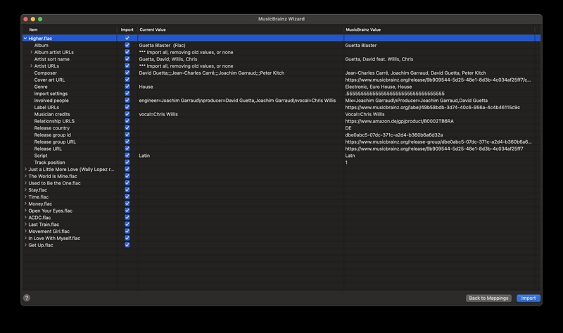Close the MusicBrainz Wizard window
Image resolution: width=563 pixels, height=333 pixels.
pyautogui.click(x=25, y=19)
